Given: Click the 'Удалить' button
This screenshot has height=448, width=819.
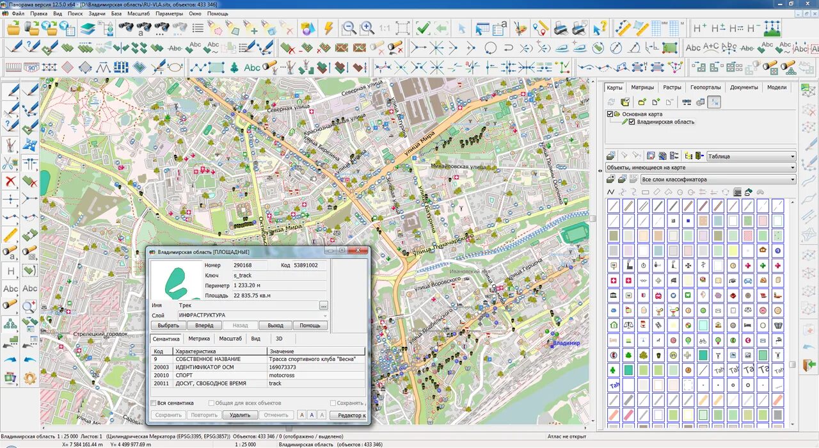Looking at the screenshot, I should point(240,415).
